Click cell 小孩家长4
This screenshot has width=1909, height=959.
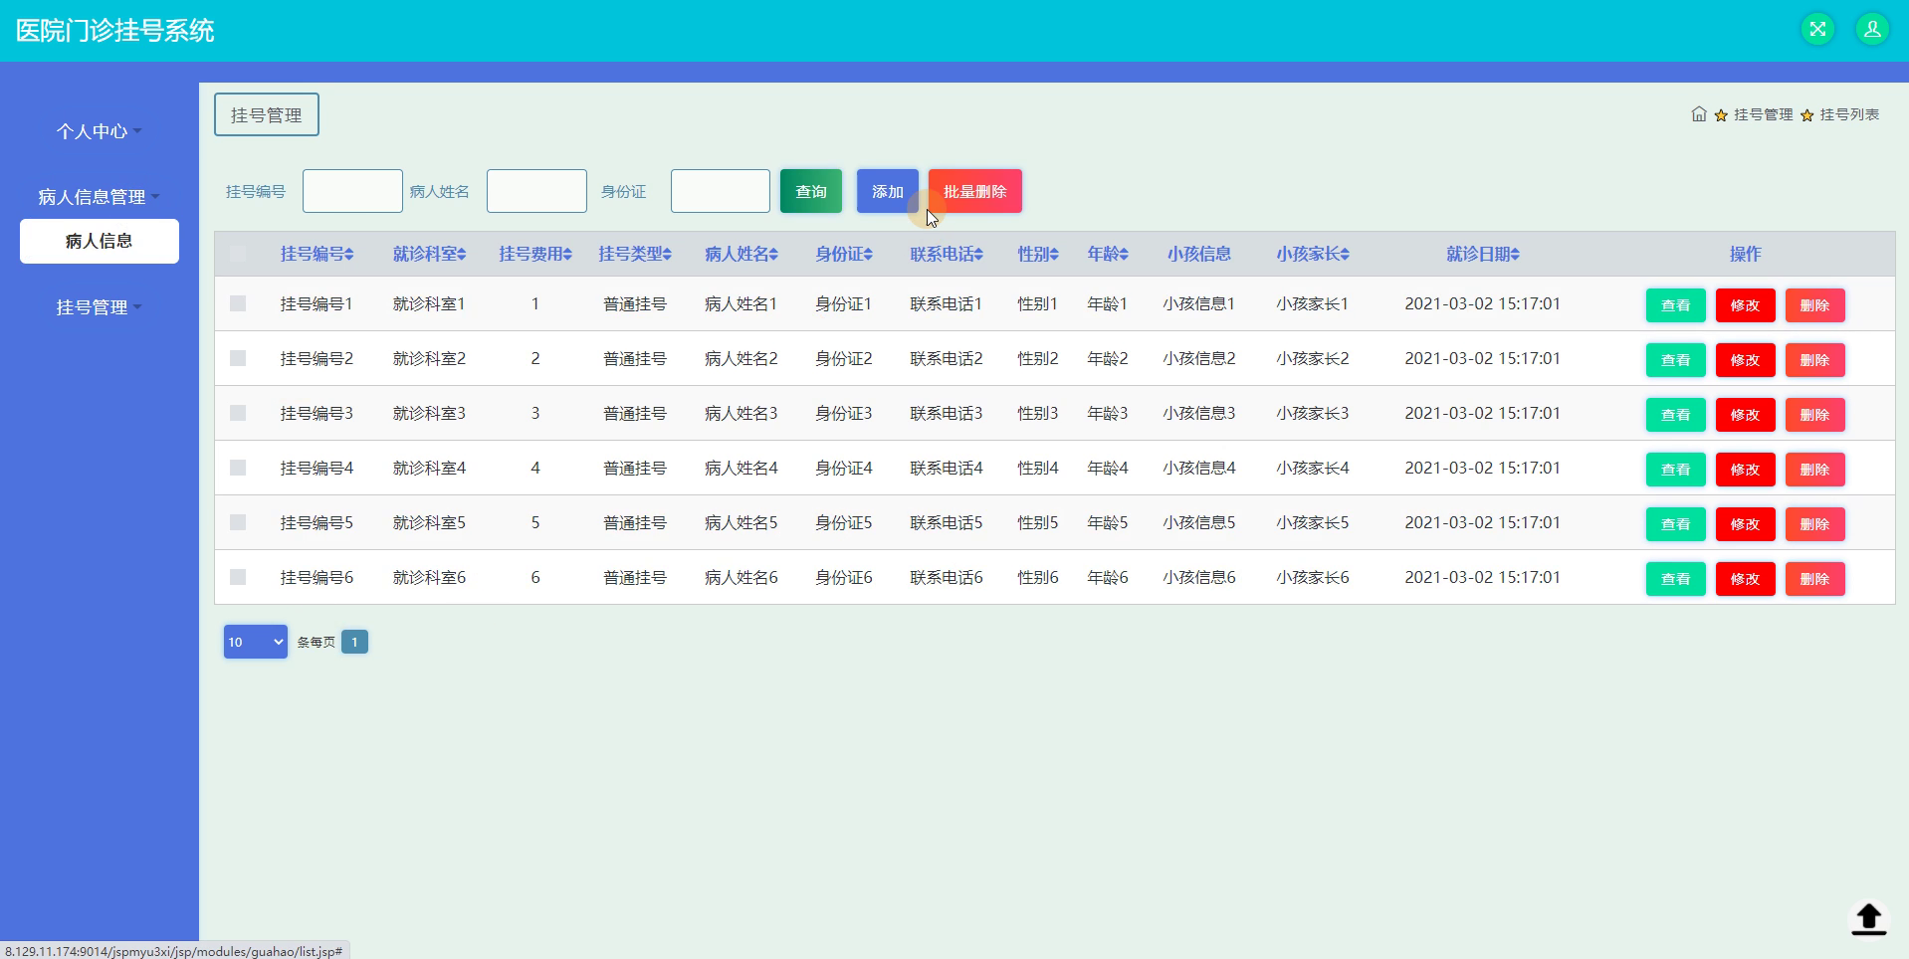pos(1313,468)
